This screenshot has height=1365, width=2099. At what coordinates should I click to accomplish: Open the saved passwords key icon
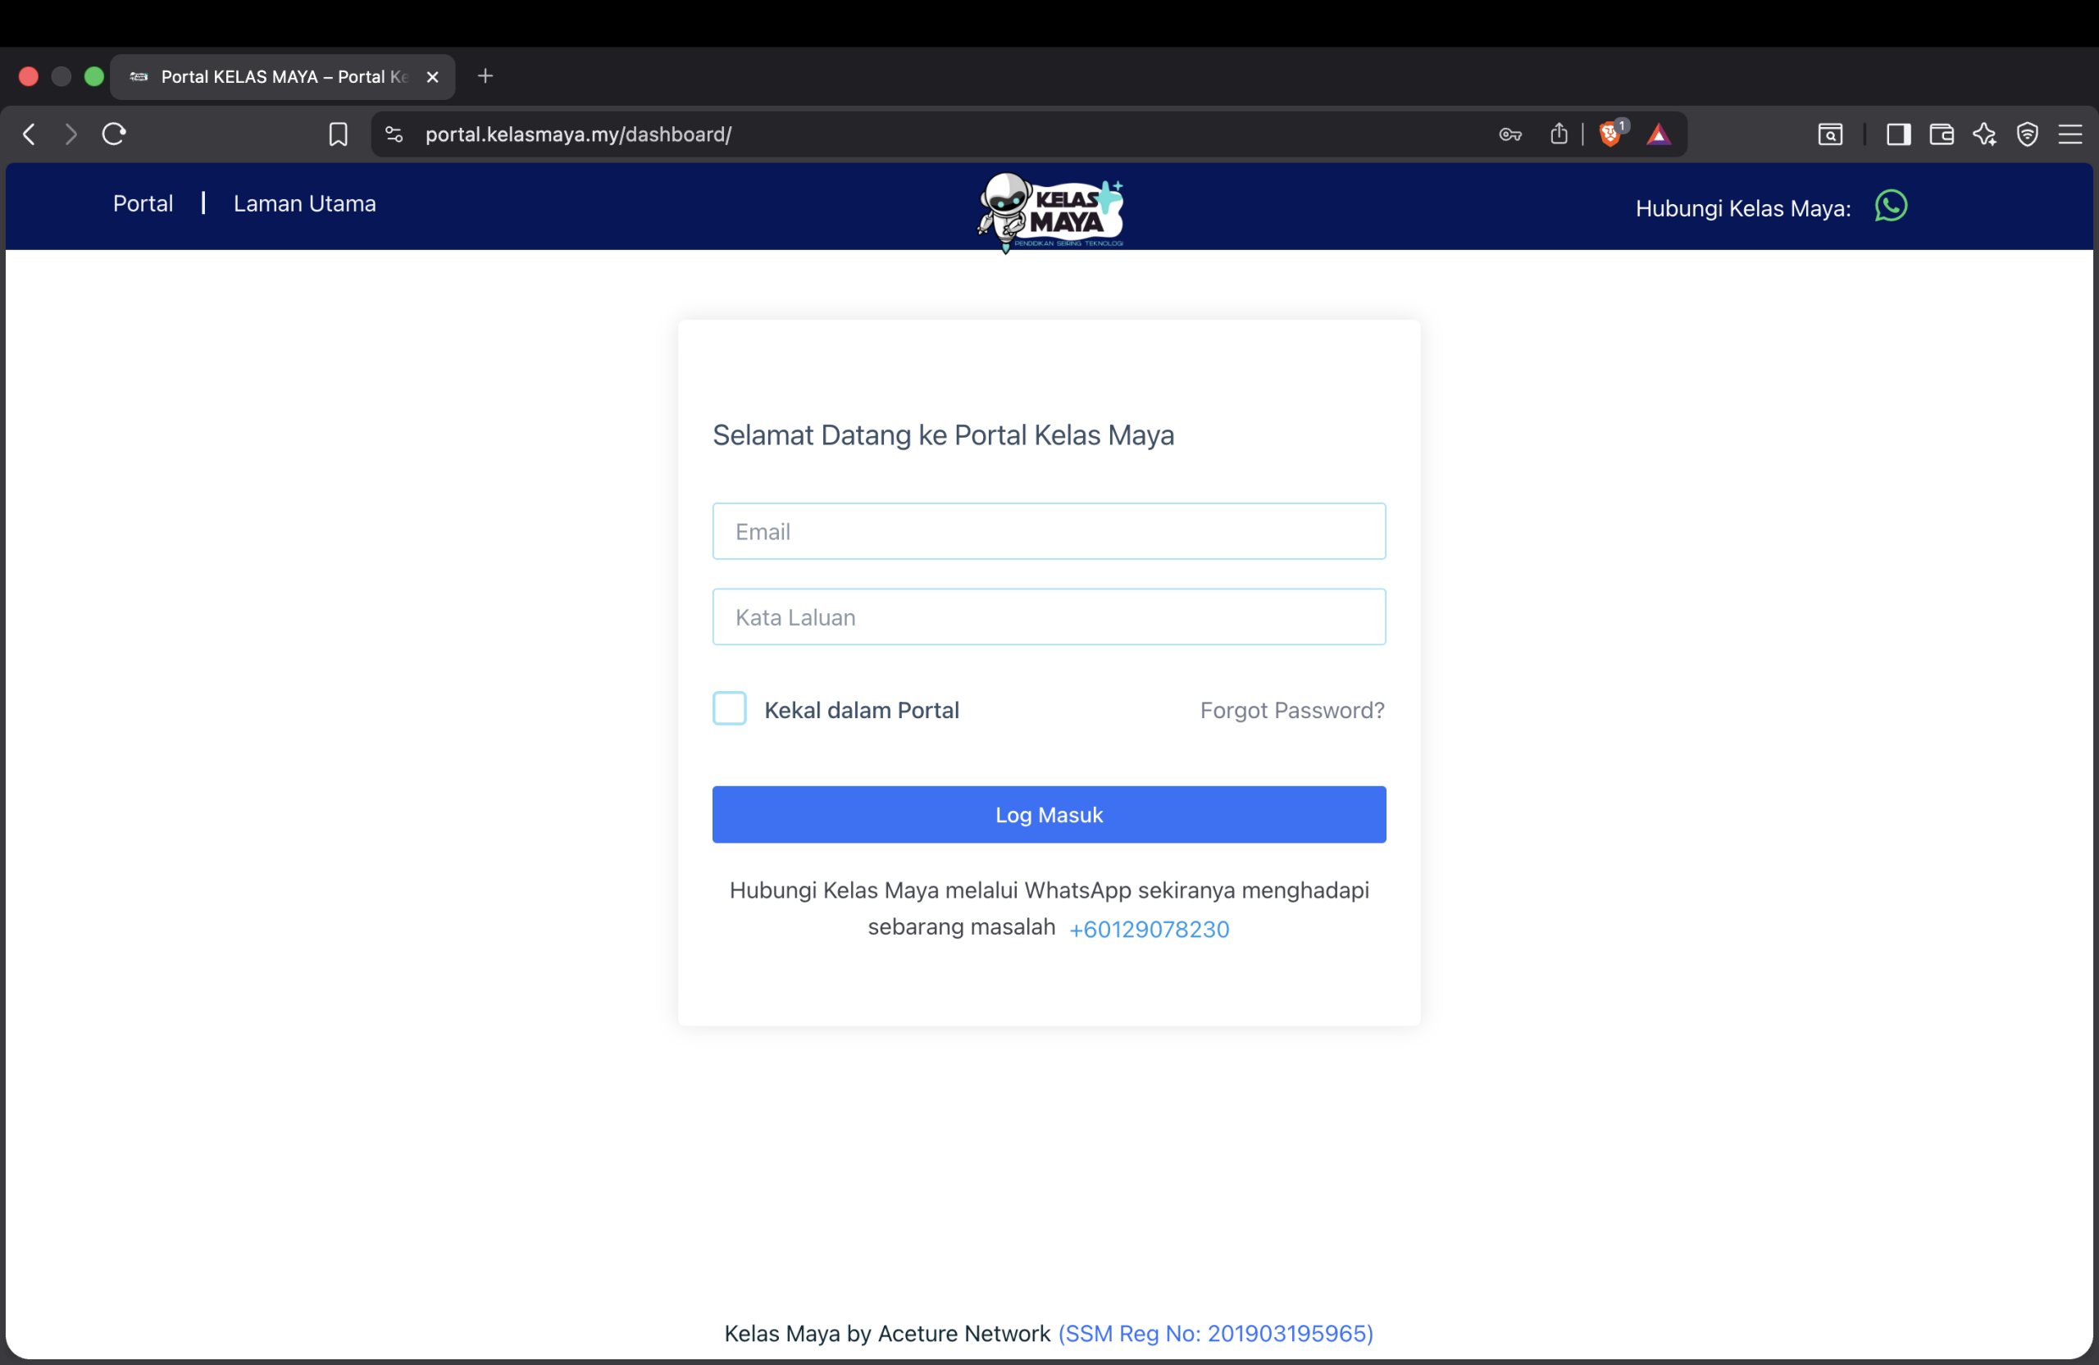click(x=1509, y=134)
